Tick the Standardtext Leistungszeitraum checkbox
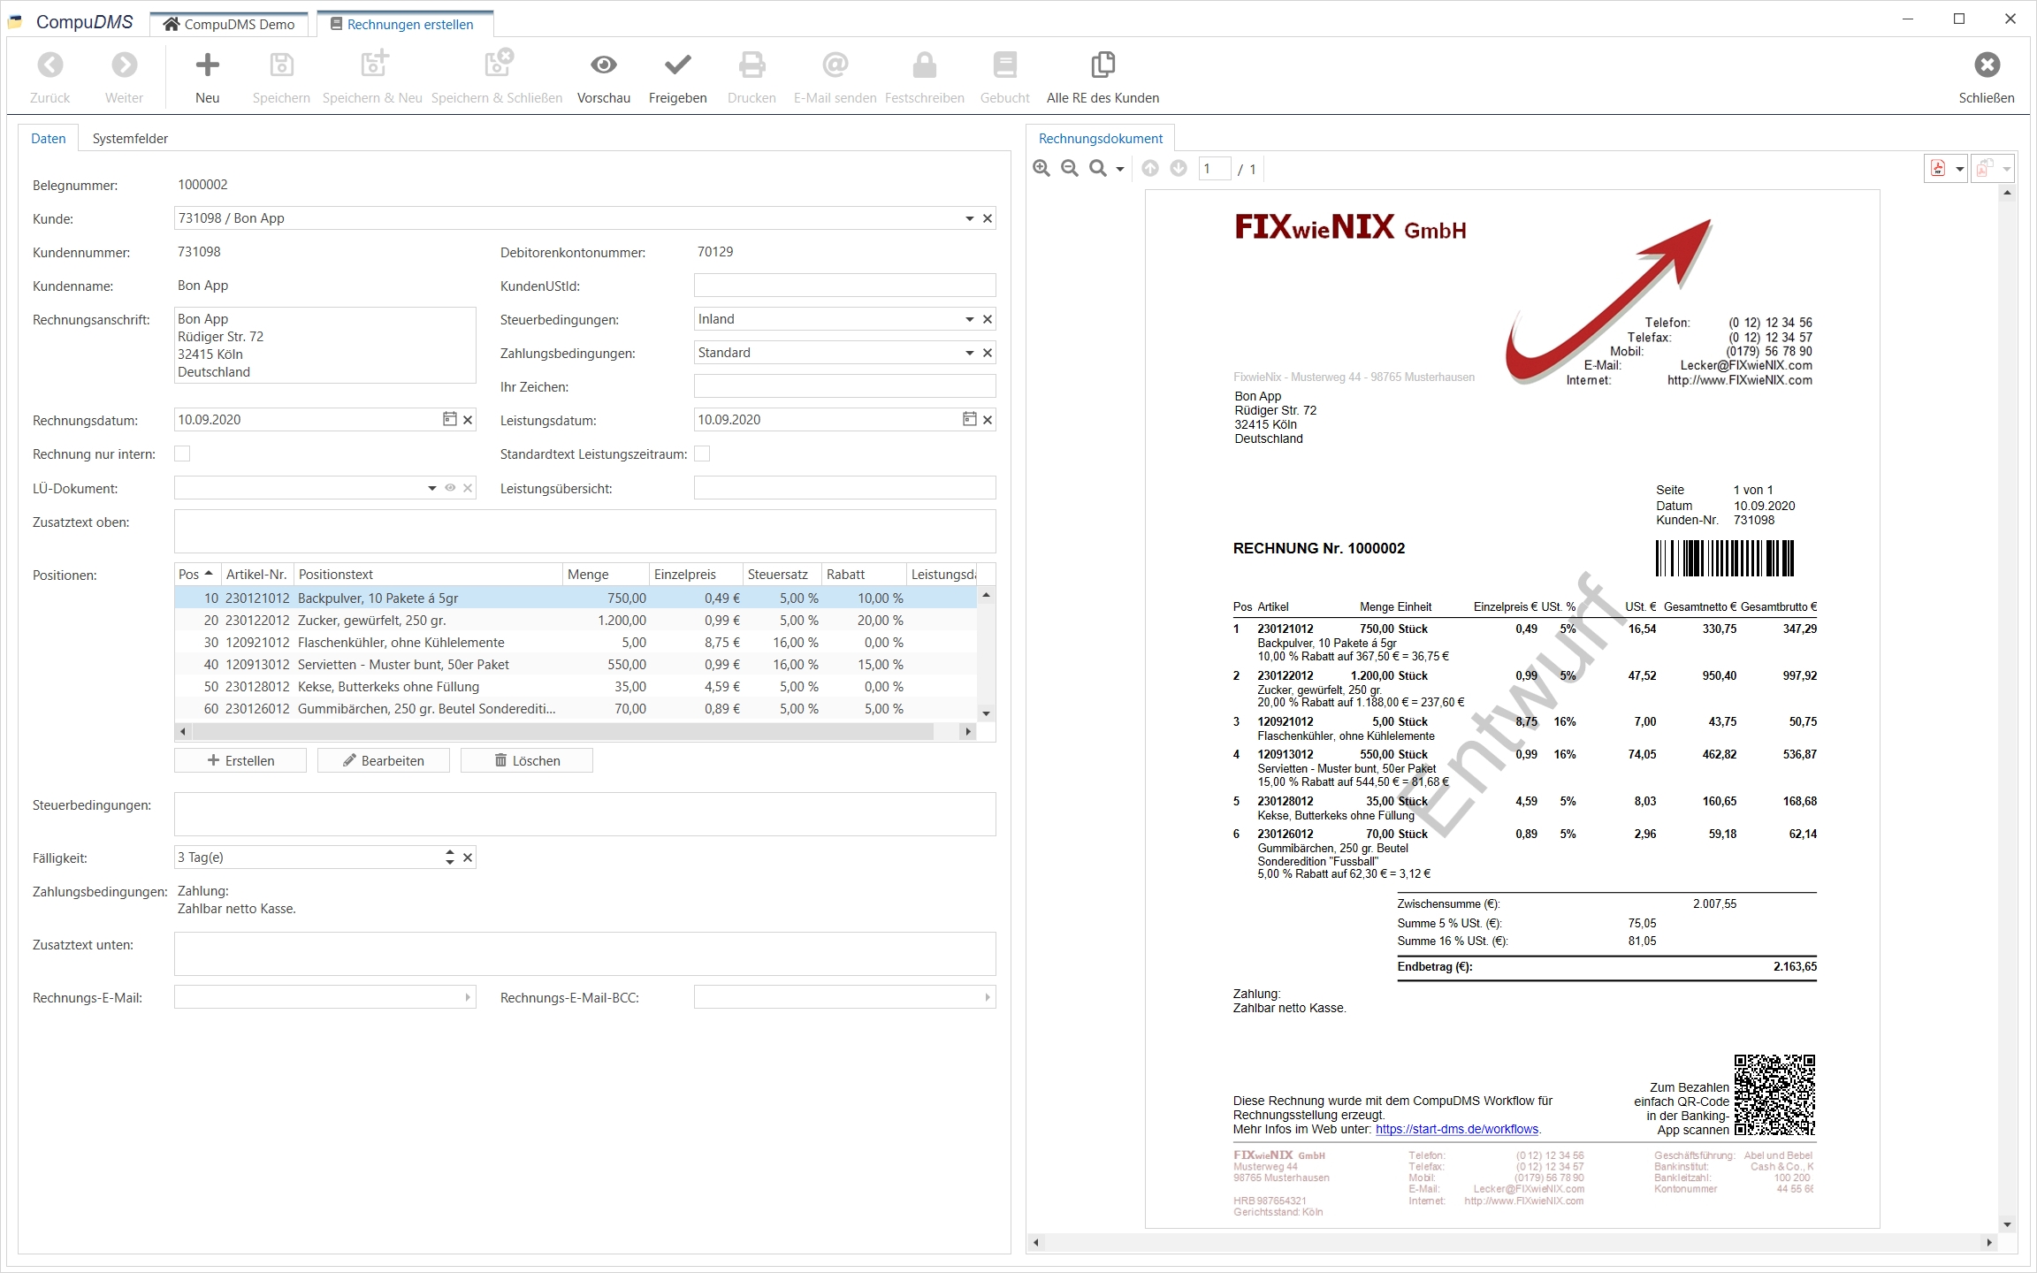Image resolution: width=2037 pixels, height=1273 pixels. [x=702, y=454]
